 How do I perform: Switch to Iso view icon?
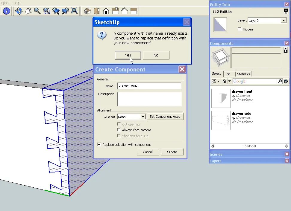[x=87, y=11]
